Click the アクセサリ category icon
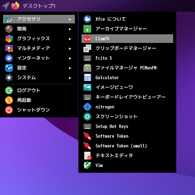195x195 pixels. click(9, 19)
